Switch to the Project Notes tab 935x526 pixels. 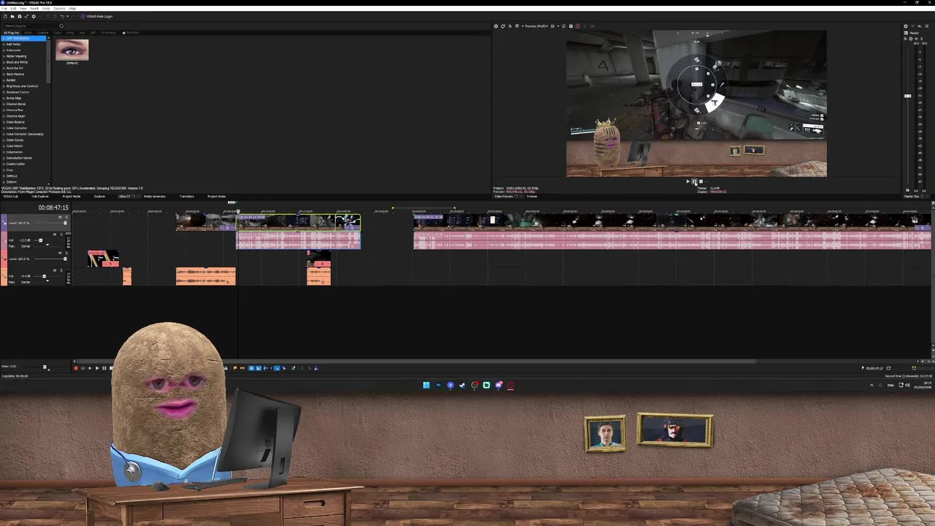point(216,197)
